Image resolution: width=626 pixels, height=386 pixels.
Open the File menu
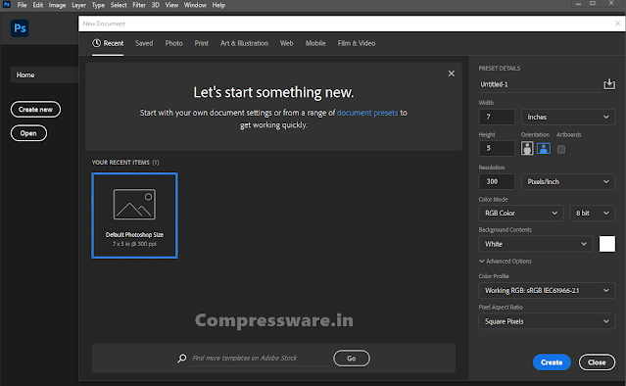click(22, 5)
